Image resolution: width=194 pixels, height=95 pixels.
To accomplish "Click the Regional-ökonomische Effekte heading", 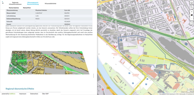I will tap(20, 89).
